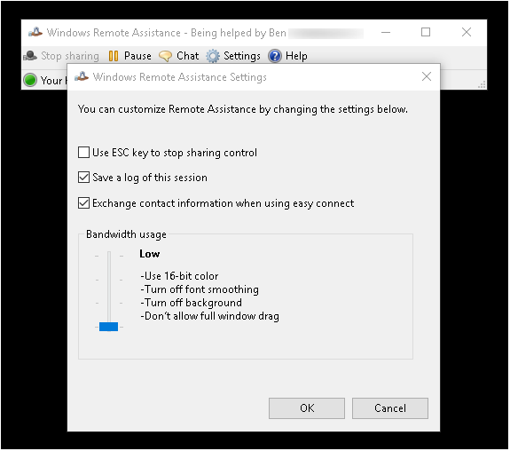Screen dimensions: 510x451
Task: Click the 'Bandwidth usage' group label
Action: coord(126,234)
